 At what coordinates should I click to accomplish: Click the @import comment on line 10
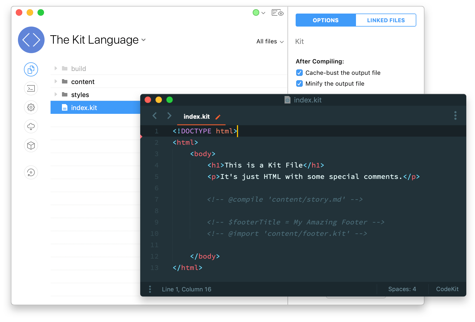pos(287,234)
